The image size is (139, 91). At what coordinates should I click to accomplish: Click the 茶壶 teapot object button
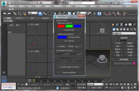[118, 55]
